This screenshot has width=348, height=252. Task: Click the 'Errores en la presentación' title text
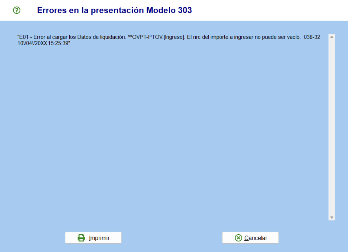point(91,10)
